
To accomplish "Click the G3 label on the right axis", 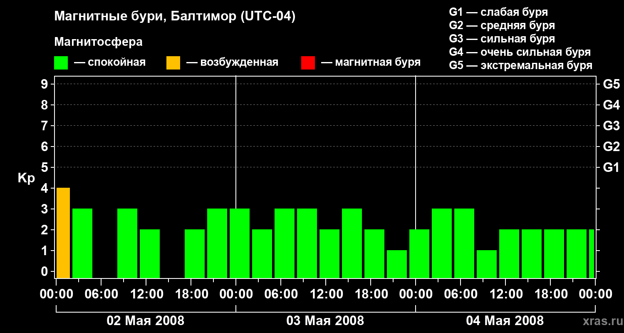I will click(611, 126).
